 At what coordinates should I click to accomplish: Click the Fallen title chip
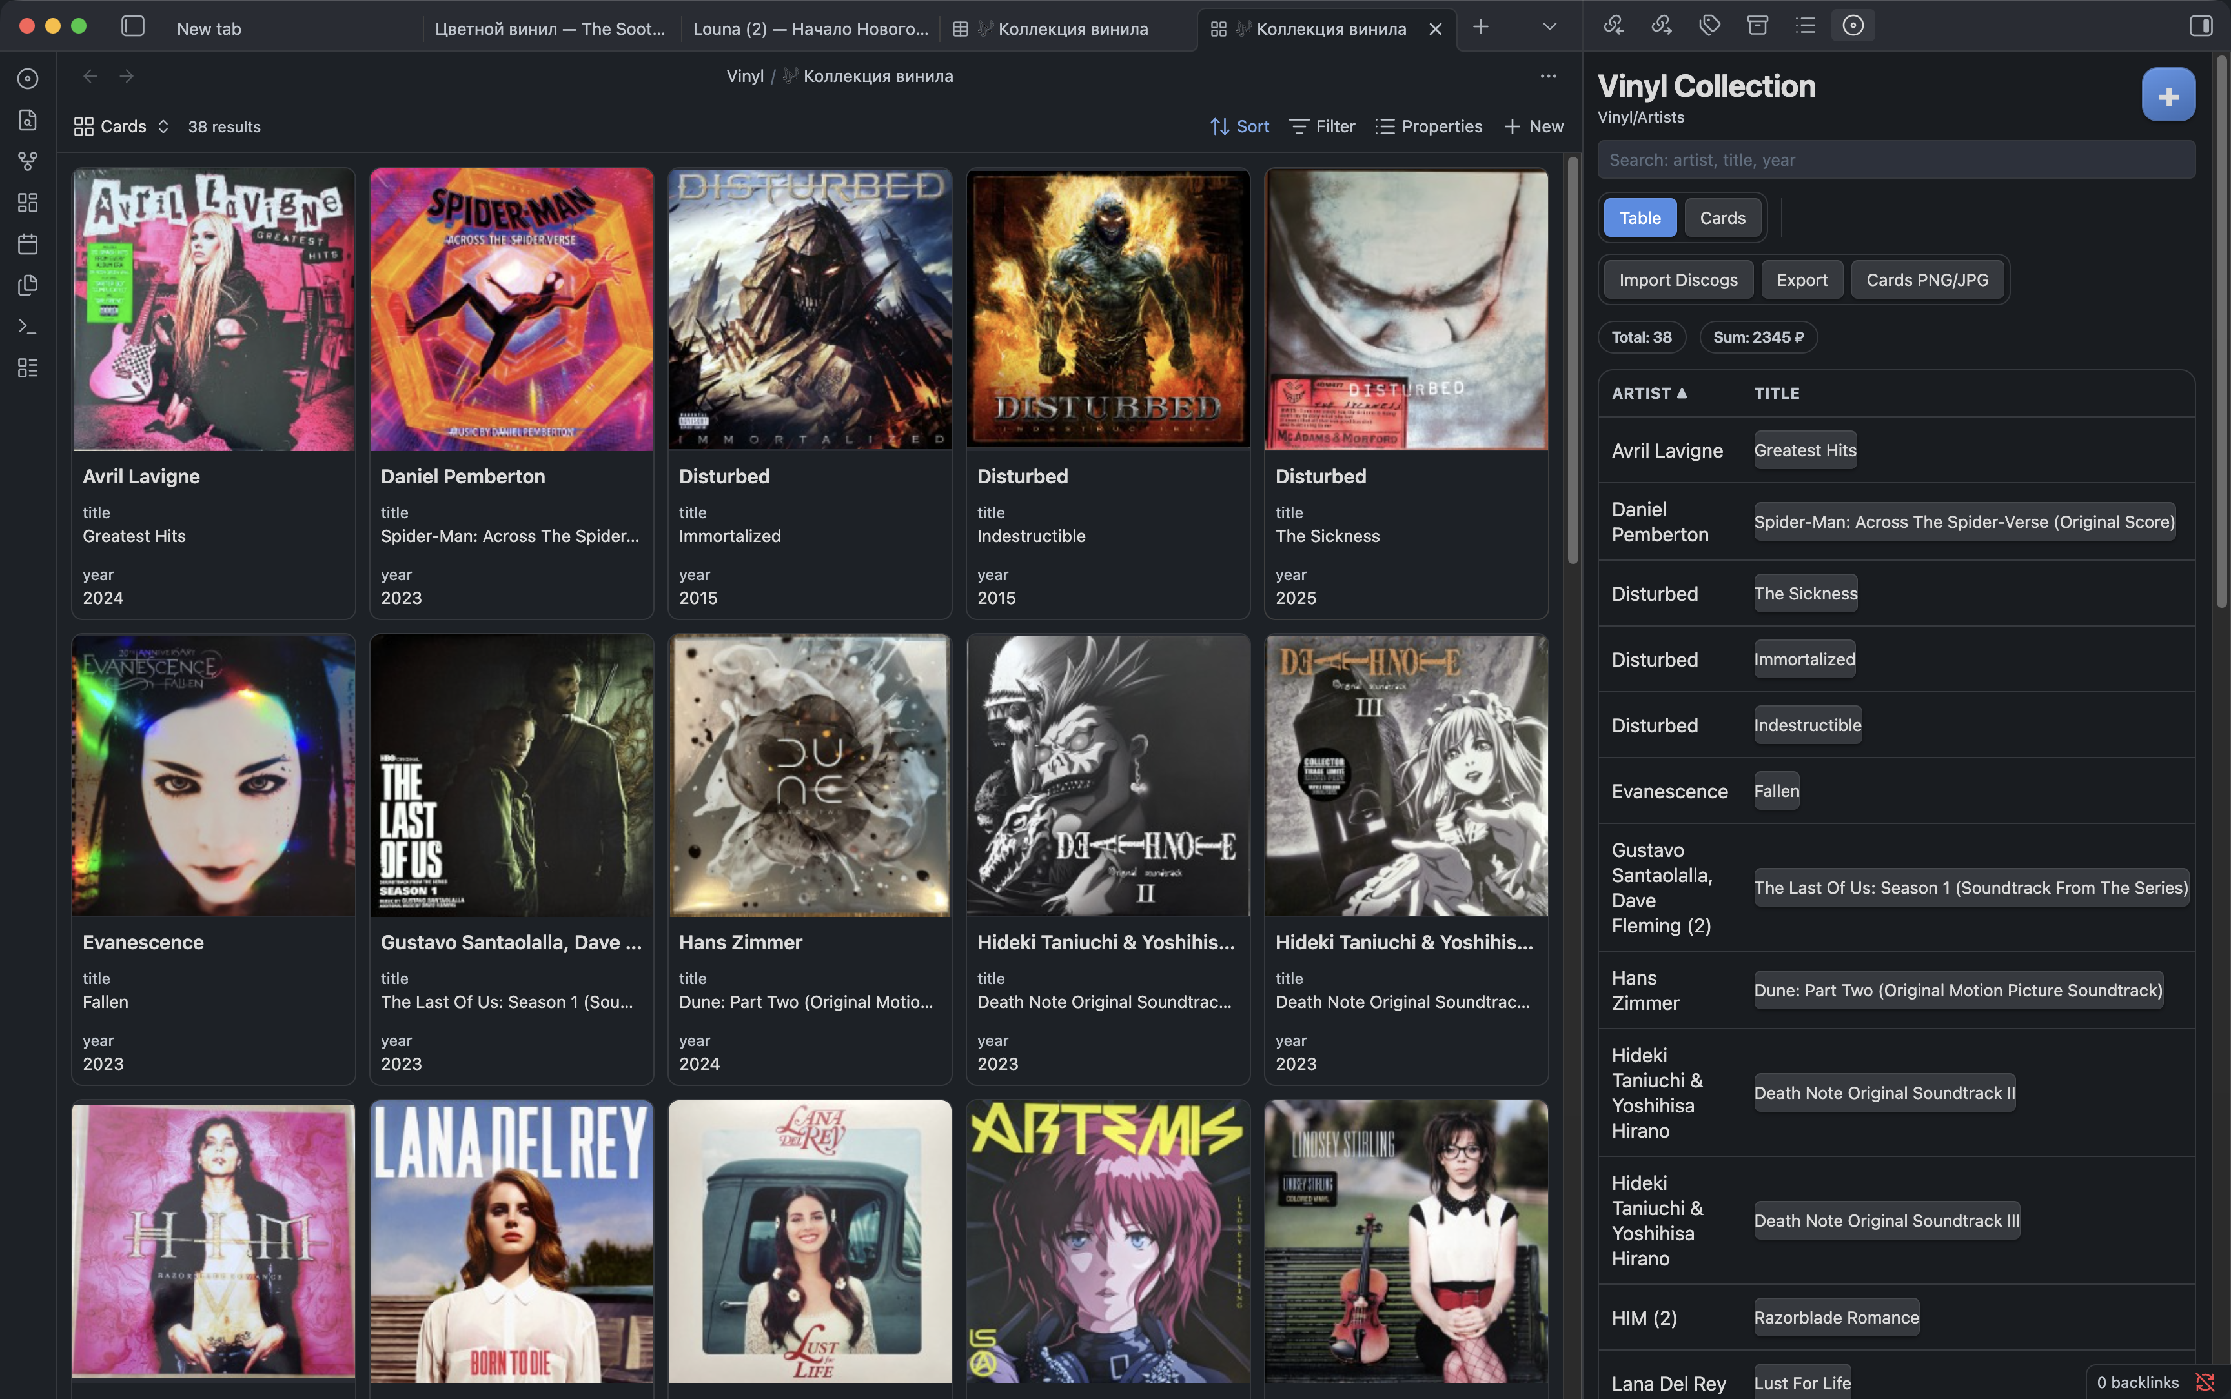[1776, 790]
